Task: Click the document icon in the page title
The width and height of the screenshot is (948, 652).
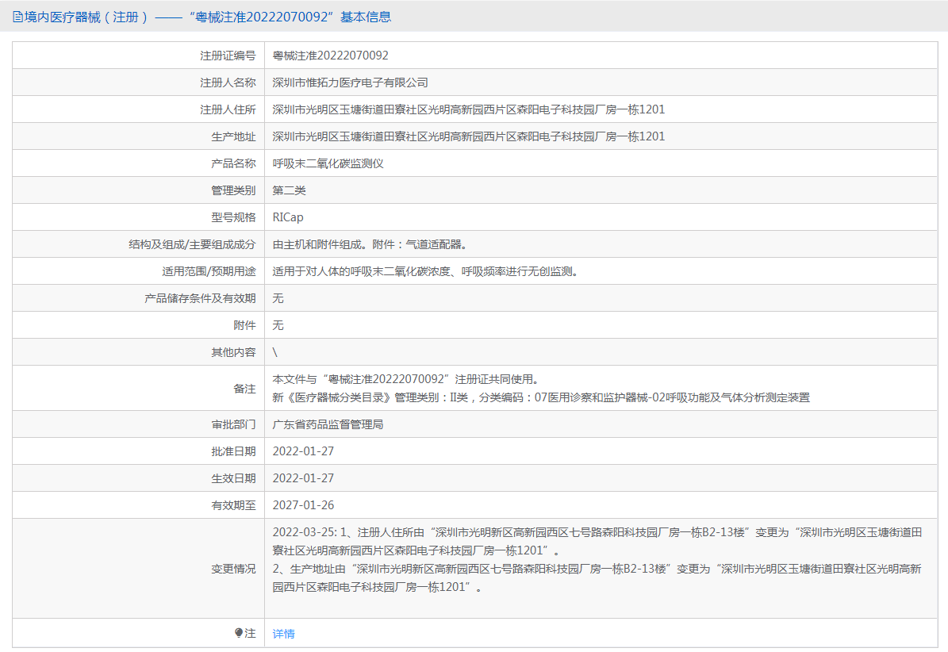Action: (17, 17)
